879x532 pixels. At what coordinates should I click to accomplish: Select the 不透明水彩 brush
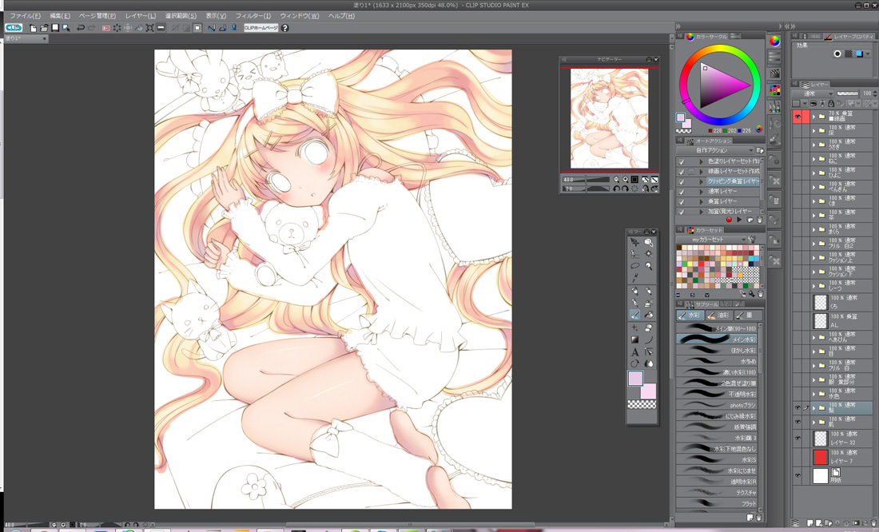coord(717,394)
